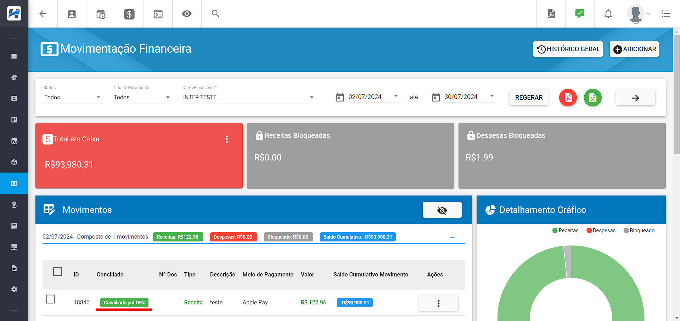Toggle Receitas legend color in chart
Image resolution: width=680 pixels, height=321 pixels.
click(555, 230)
